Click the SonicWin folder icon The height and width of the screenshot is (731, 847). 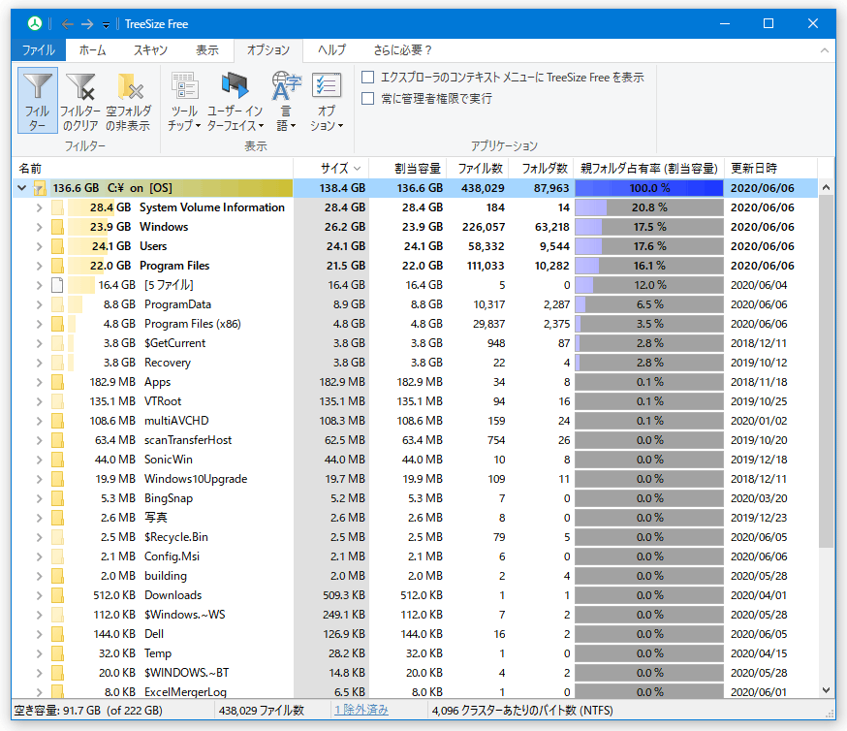57,460
